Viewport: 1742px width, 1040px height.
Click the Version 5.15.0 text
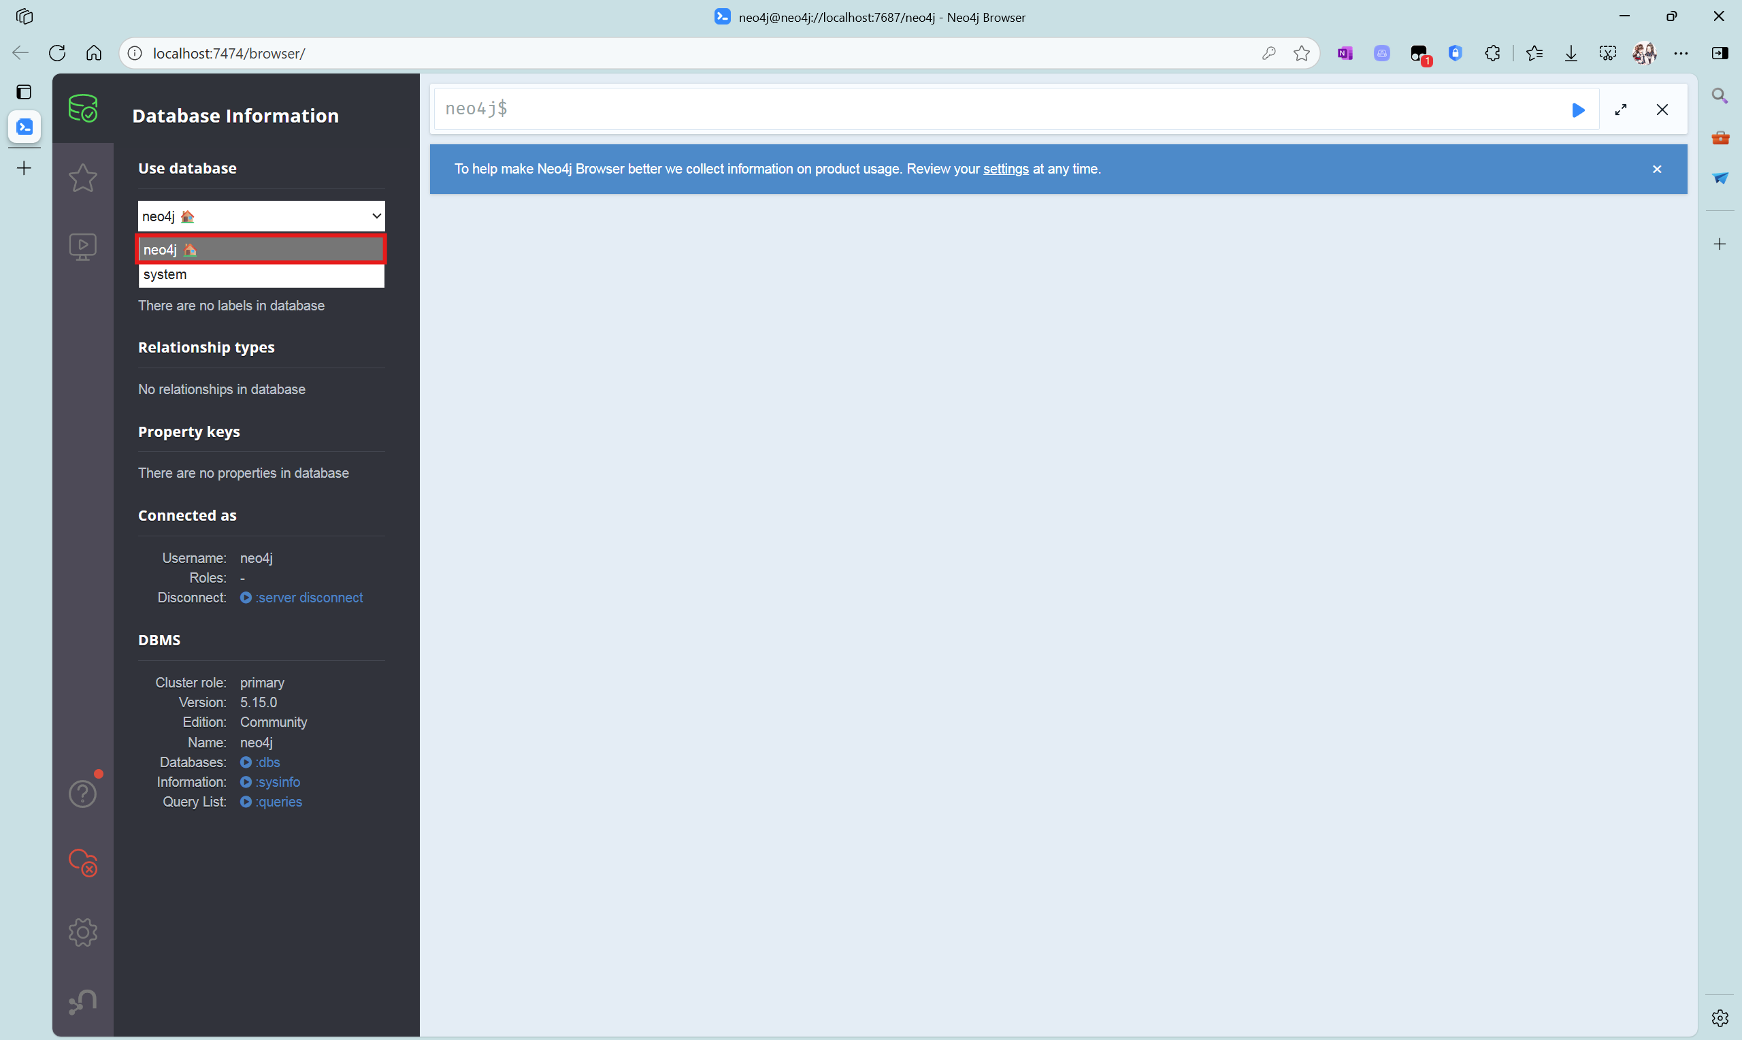click(x=259, y=702)
